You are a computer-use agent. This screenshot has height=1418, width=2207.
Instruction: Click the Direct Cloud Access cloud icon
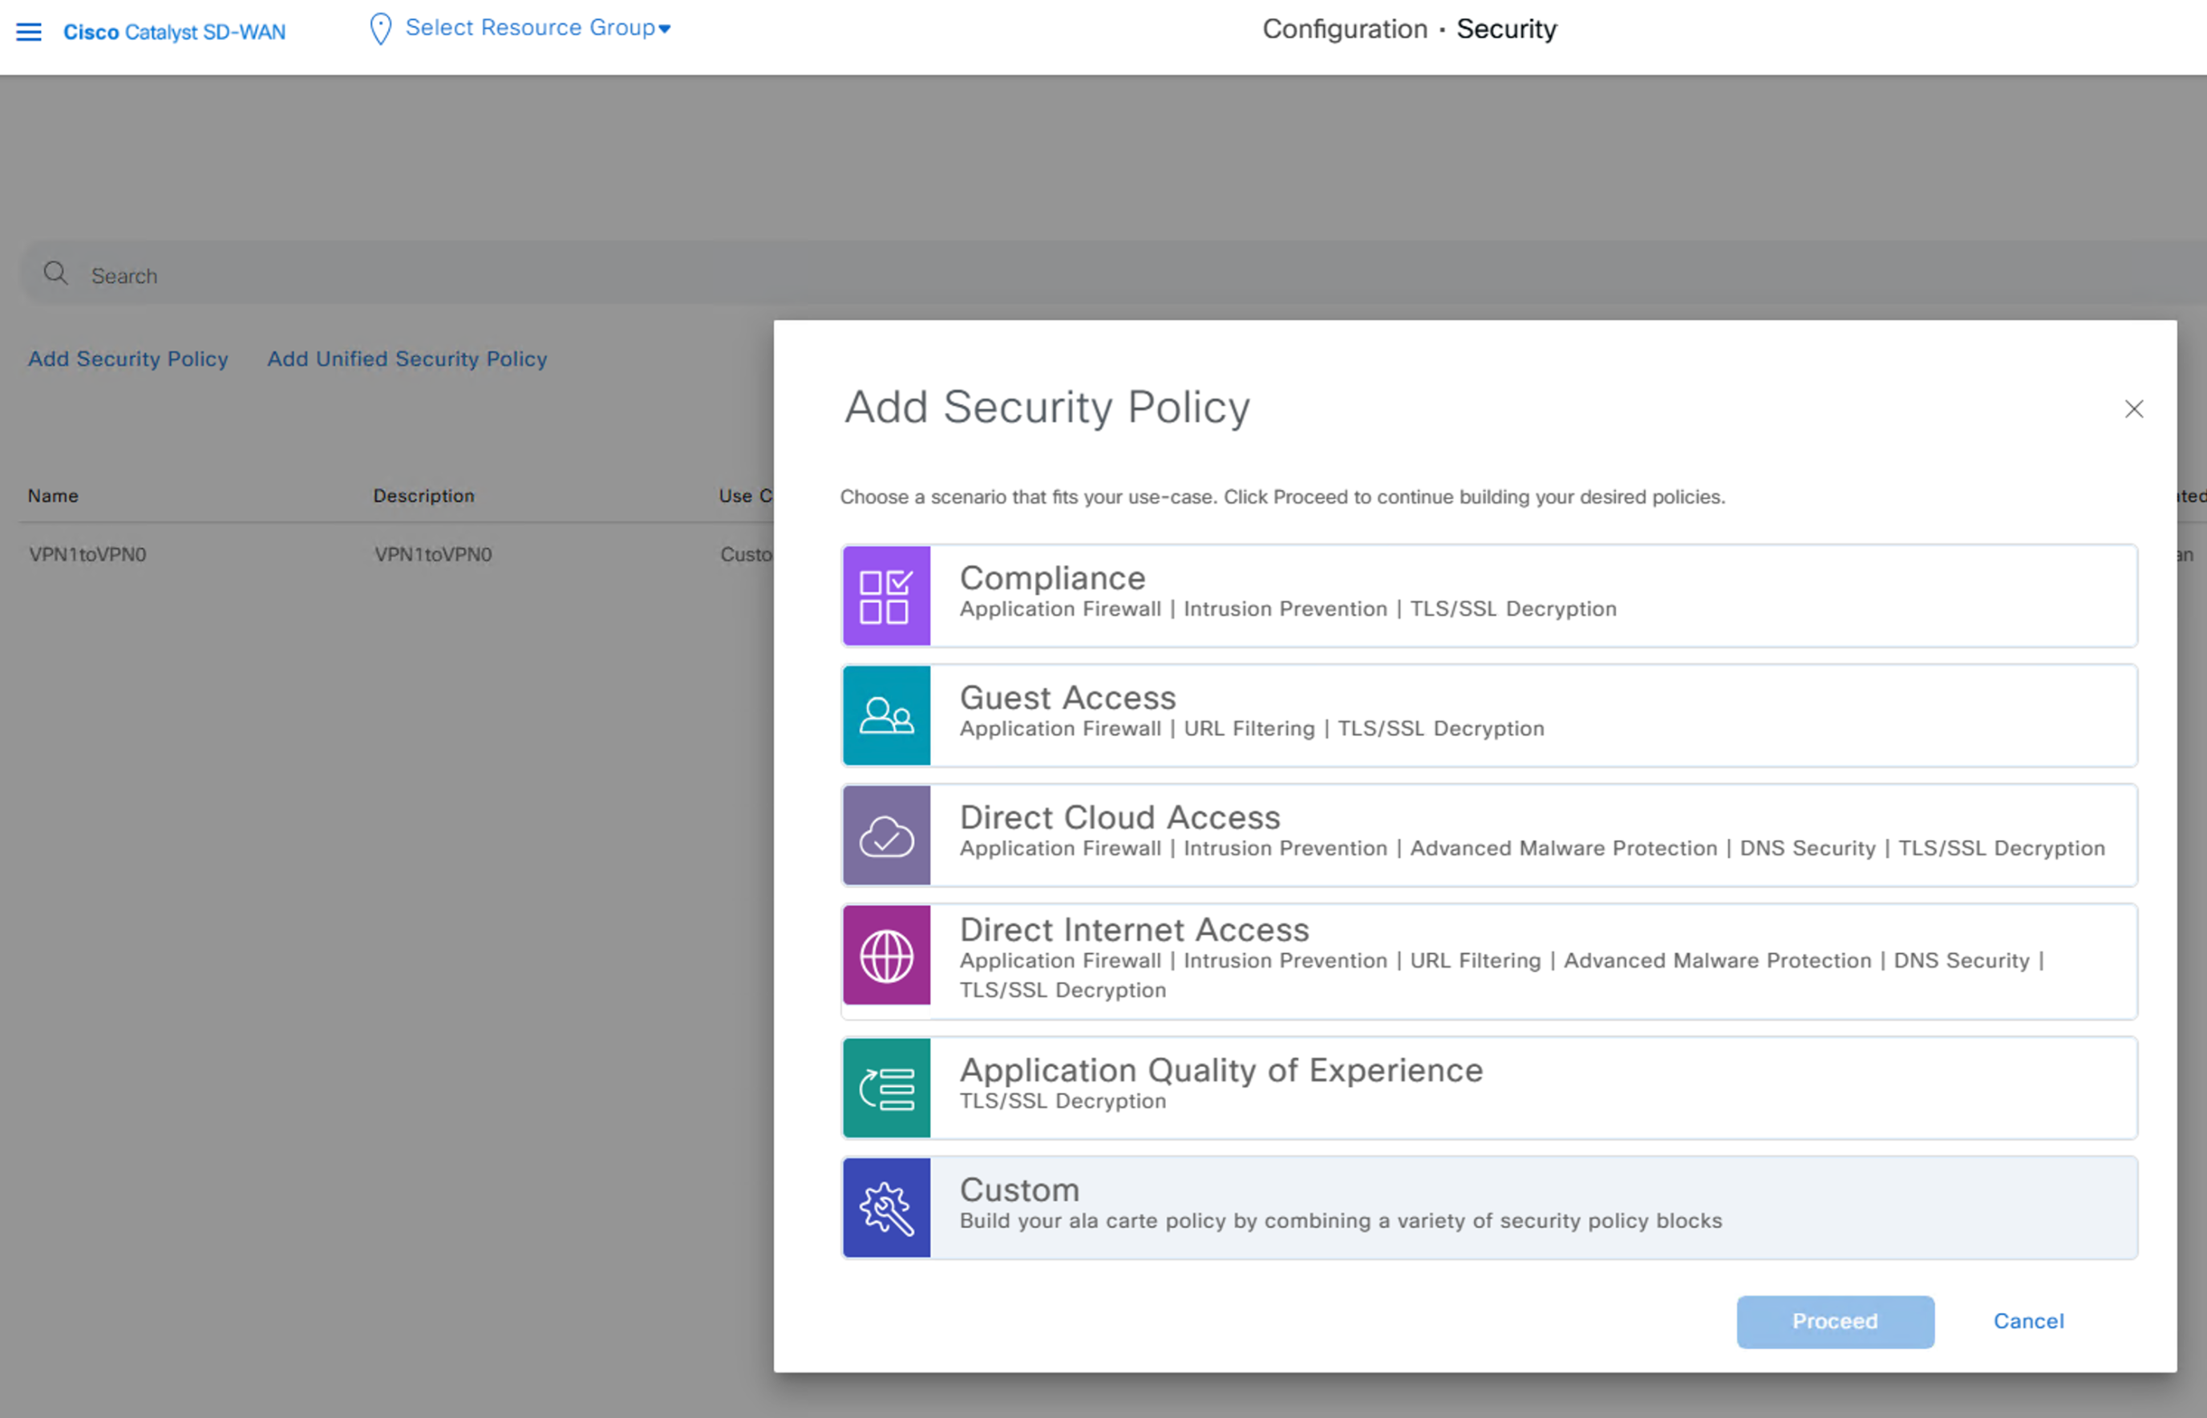click(x=885, y=835)
